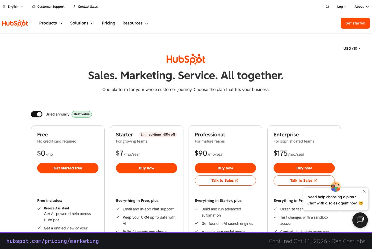Click Talk to Sales on the Enterprise plan
The height and width of the screenshot is (249, 372).
[304, 181]
